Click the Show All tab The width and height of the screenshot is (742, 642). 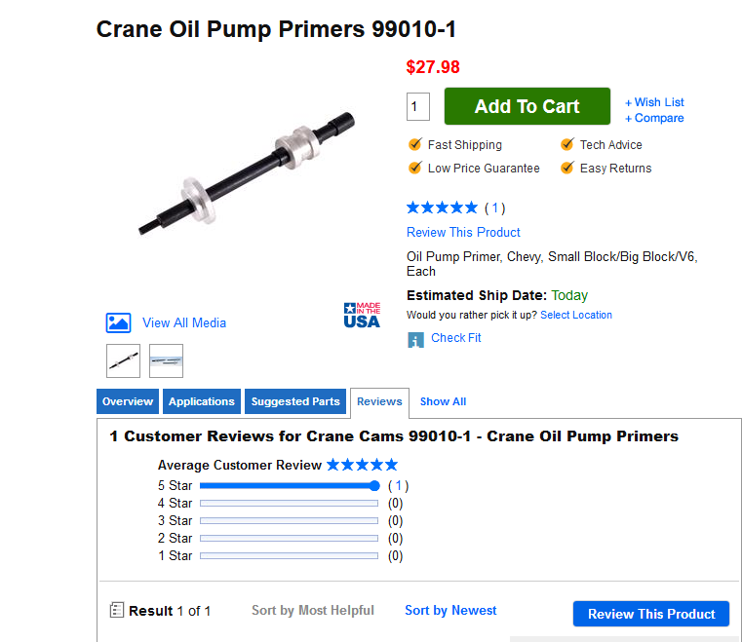click(443, 401)
